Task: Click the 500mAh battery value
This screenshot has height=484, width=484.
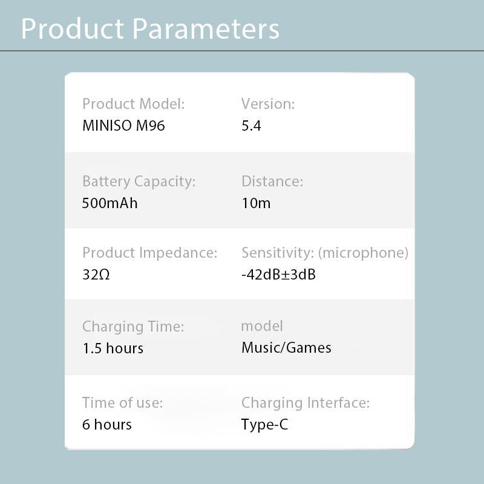Action: click(x=110, y=203)
